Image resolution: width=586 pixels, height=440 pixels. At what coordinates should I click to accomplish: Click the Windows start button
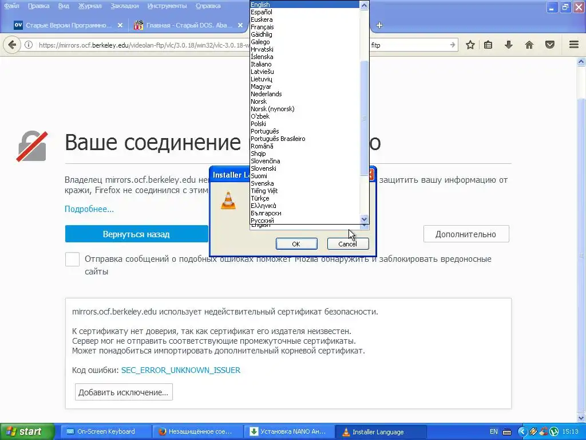27,432
